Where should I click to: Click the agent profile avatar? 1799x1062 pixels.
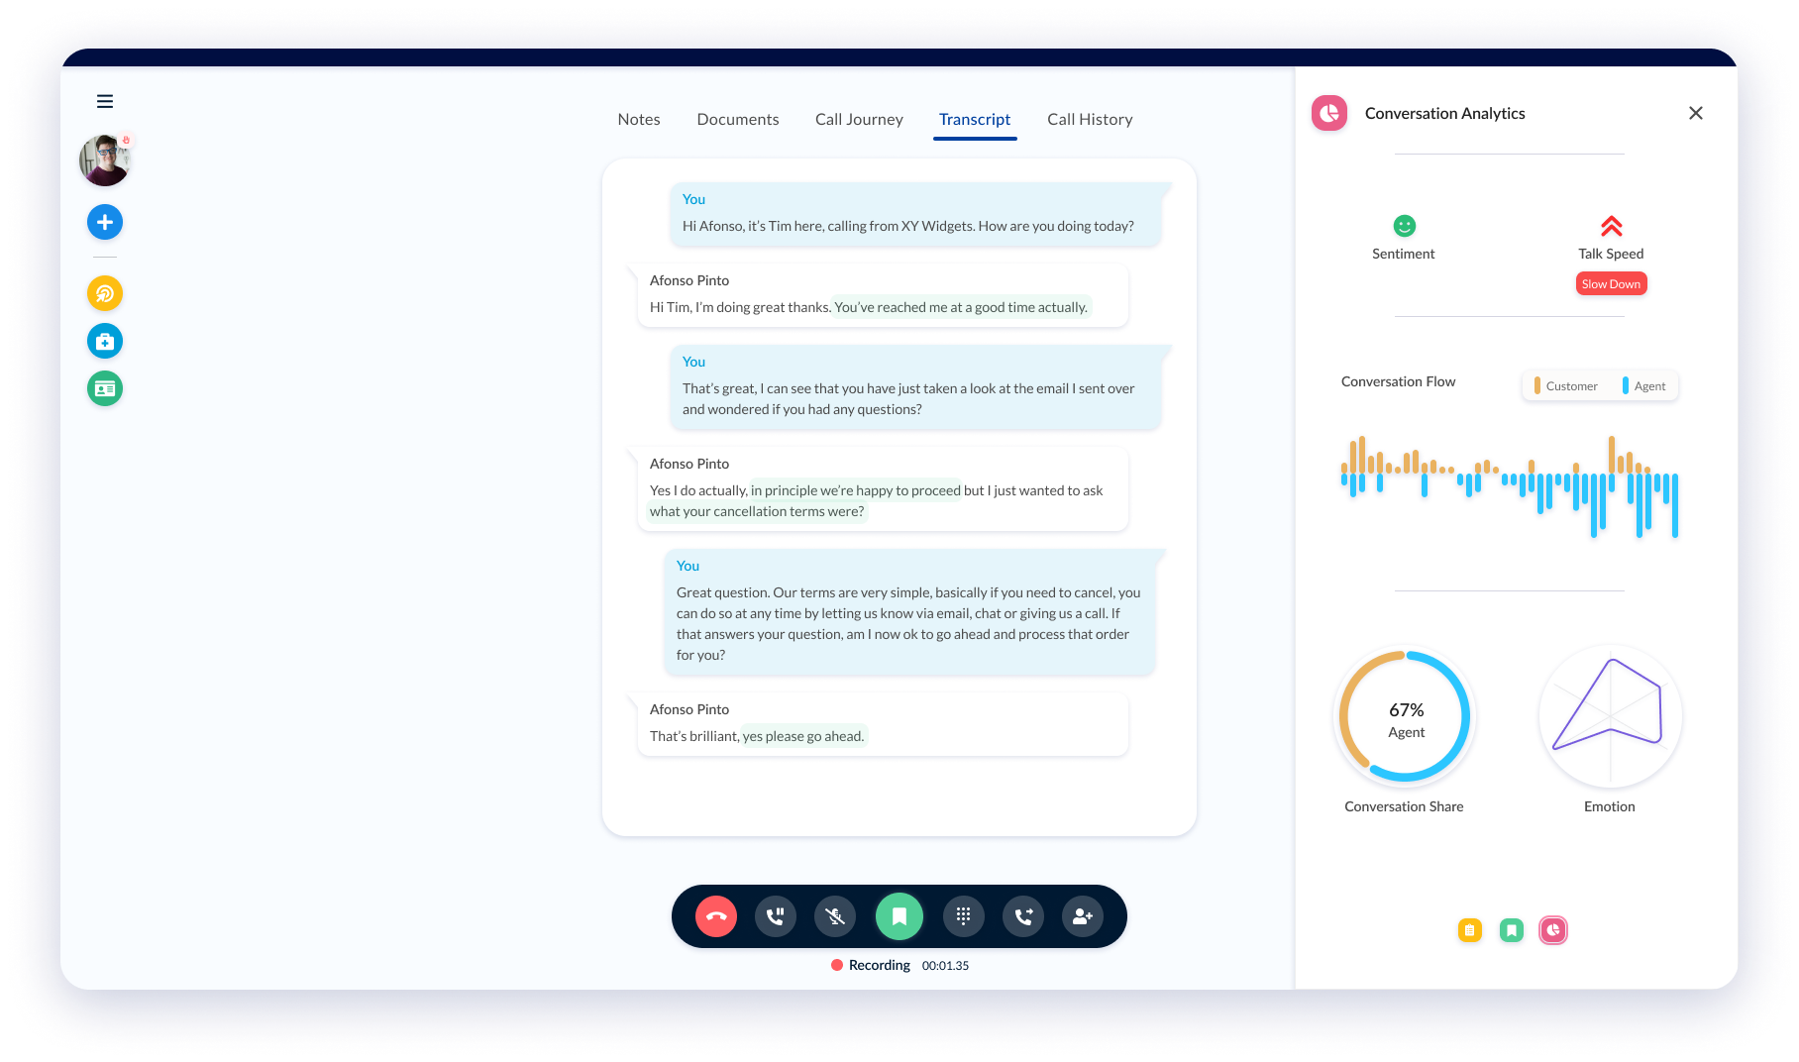coord(105,160)
